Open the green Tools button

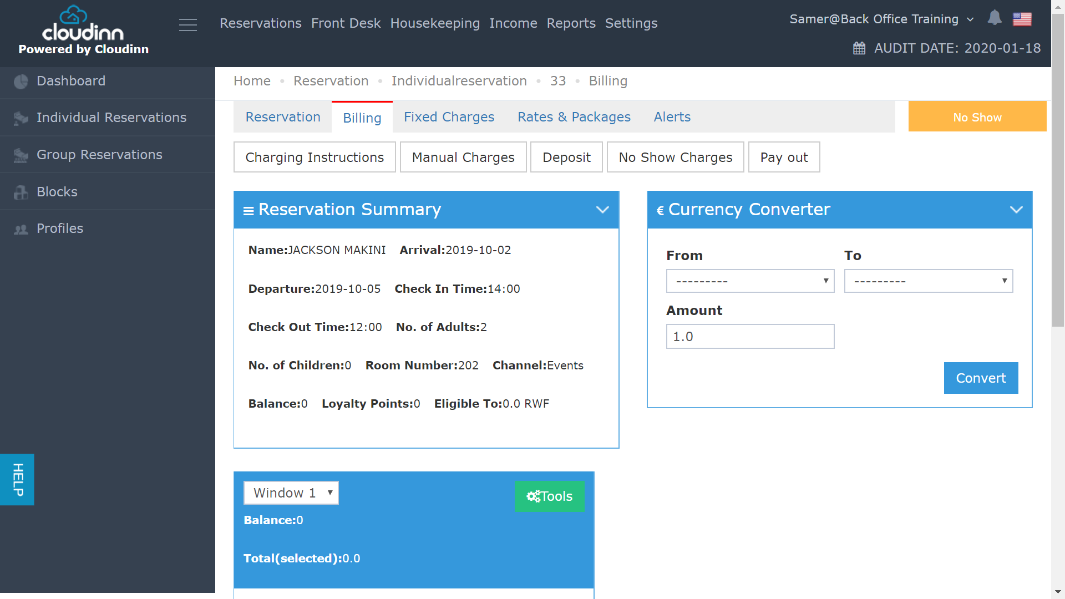point(549,496)
